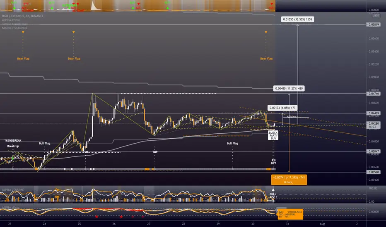Click the 0.03600 tick on price axis

coord(374,167)
